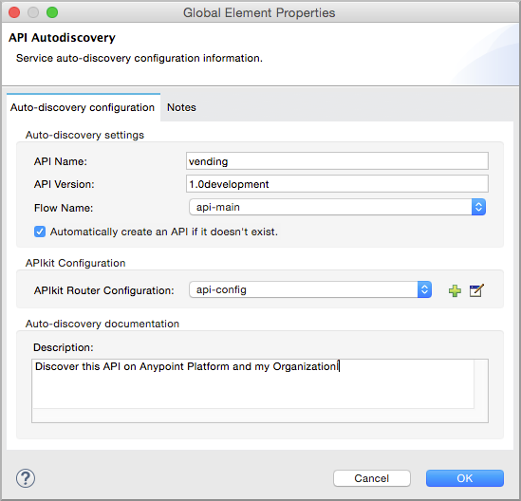Click 'Service auto-discovery configuration information.' text
The width and height of the screenshot is (521, 501).
pyautogui.click(x=140, y=58)
